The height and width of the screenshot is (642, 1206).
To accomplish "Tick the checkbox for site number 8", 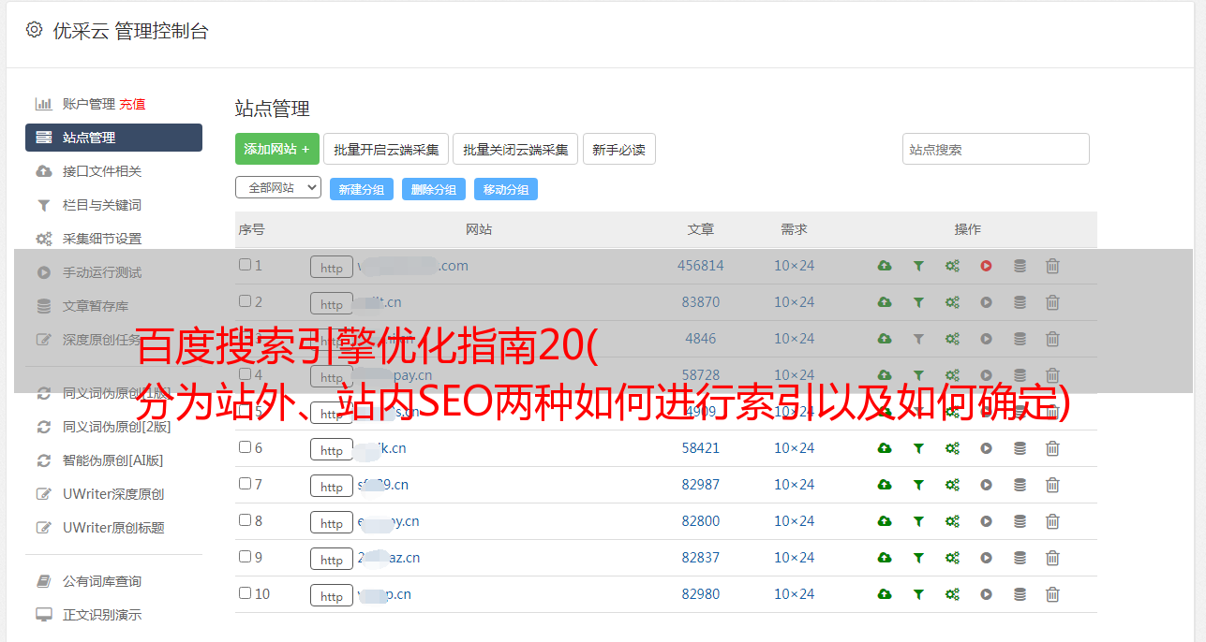I will pos(245,520).
